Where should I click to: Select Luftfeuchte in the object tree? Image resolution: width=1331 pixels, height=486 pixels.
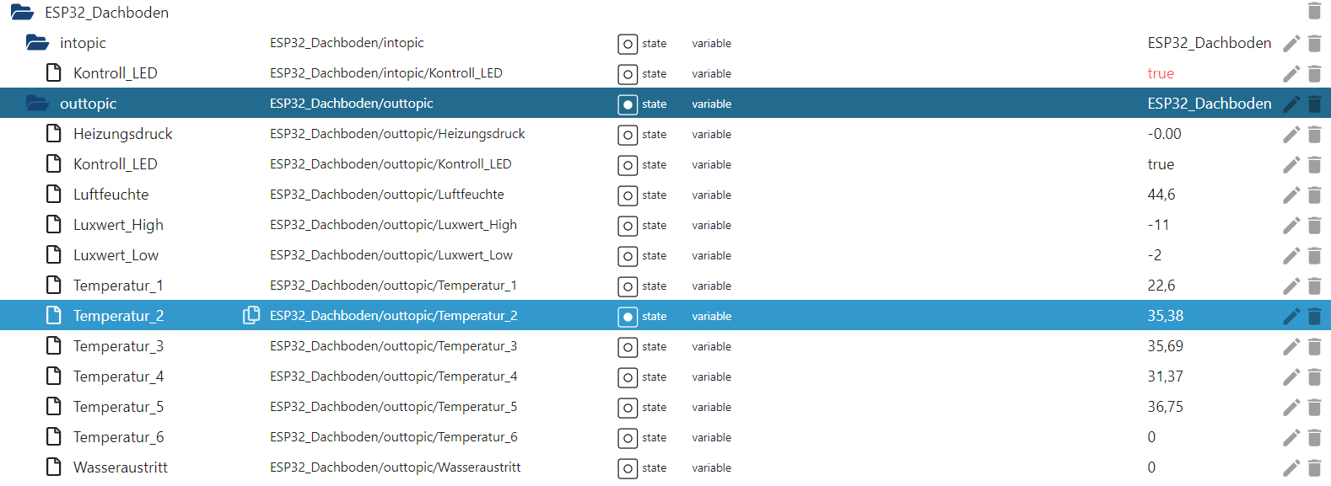click(x=110, y=195)
